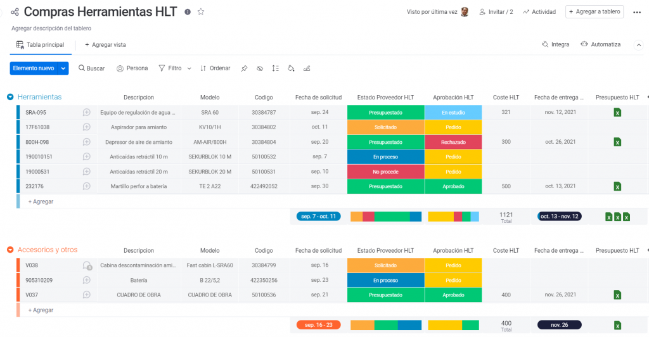This screenshot has width=649, height=337.
Task: Open Elemento nuevo dropdown arrow
Action: pos(63,68)
